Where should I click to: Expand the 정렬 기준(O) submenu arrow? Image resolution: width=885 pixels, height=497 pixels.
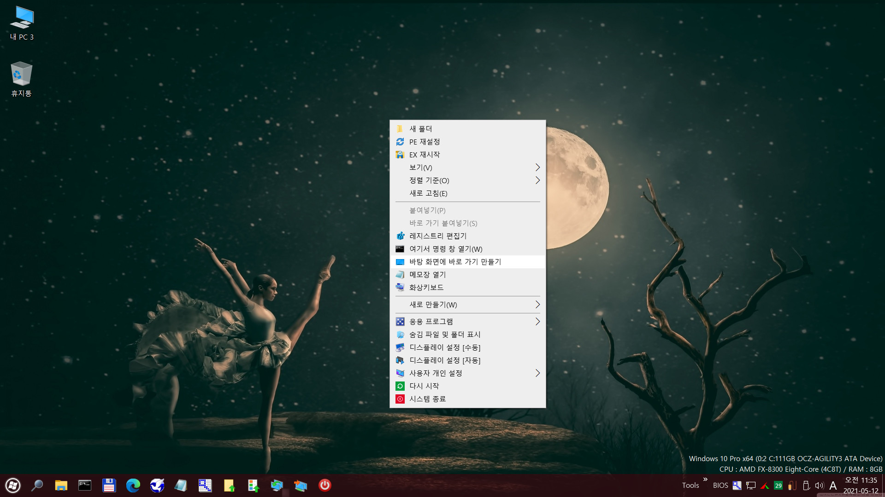537,180
